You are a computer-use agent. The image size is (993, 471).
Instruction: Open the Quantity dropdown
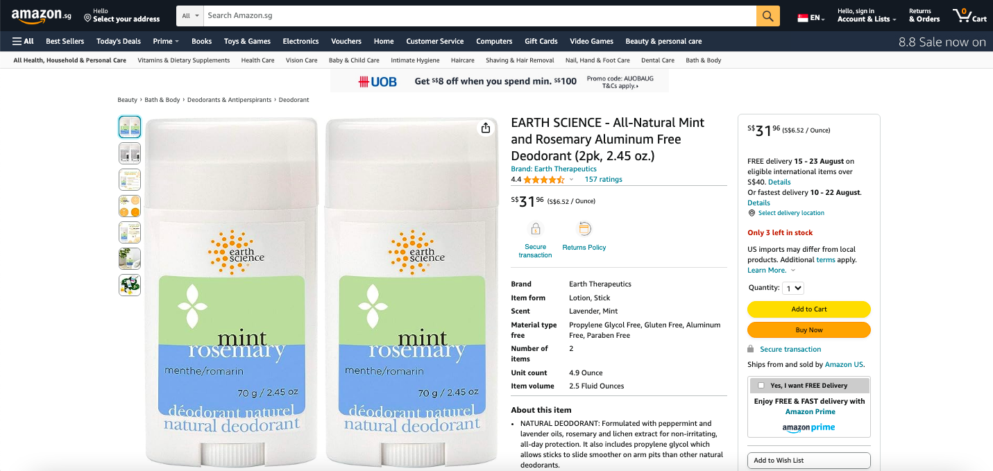pos(793,288)
